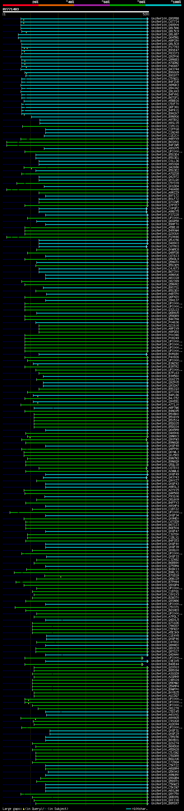Select the UniRef100_P40926 label

tap(165, 357)
